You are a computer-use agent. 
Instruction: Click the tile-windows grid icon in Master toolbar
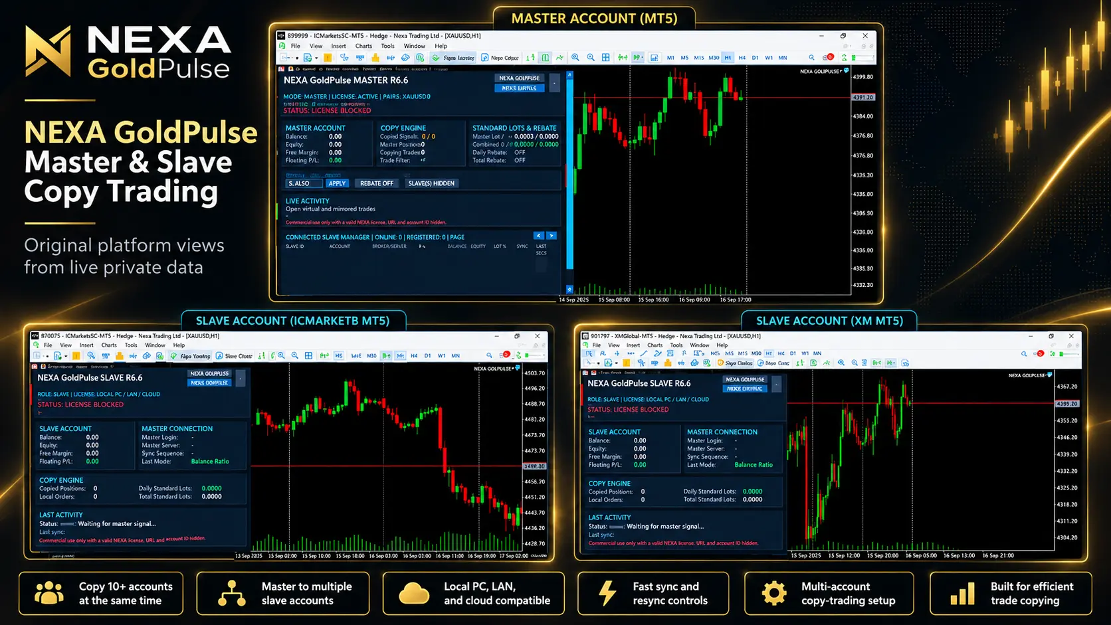coord(605,58)
